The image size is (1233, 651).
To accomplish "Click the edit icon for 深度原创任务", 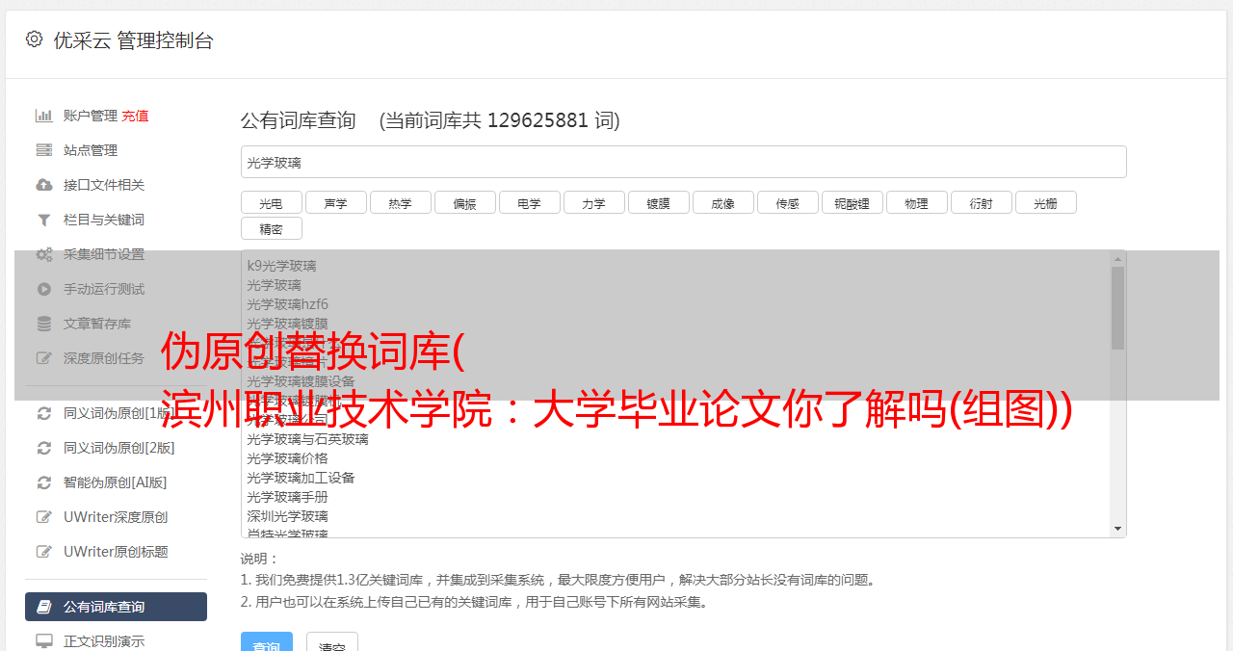I will pos(44,358).
